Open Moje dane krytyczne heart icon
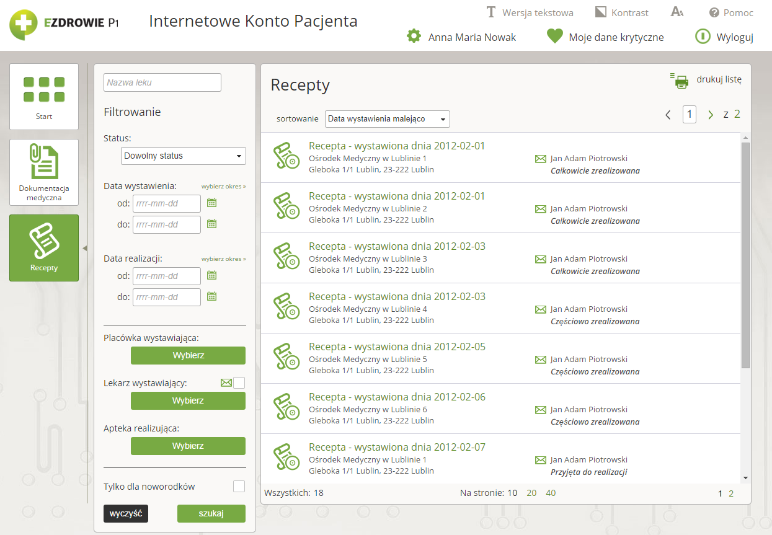 (554, 37)
